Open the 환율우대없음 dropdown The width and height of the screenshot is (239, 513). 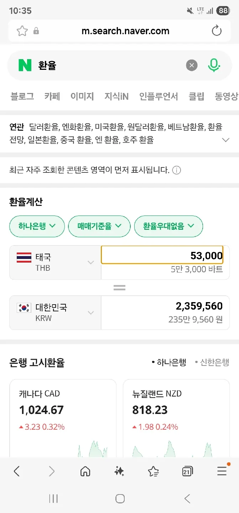coord(168,226)
